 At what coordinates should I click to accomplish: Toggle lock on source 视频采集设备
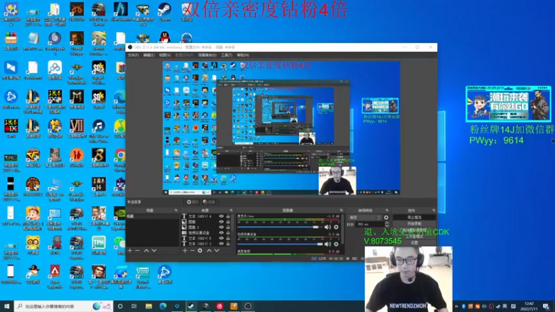click(x=228, y=233)
